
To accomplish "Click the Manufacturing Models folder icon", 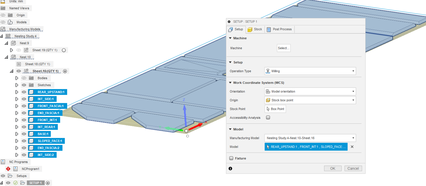I will pos(3,29).
